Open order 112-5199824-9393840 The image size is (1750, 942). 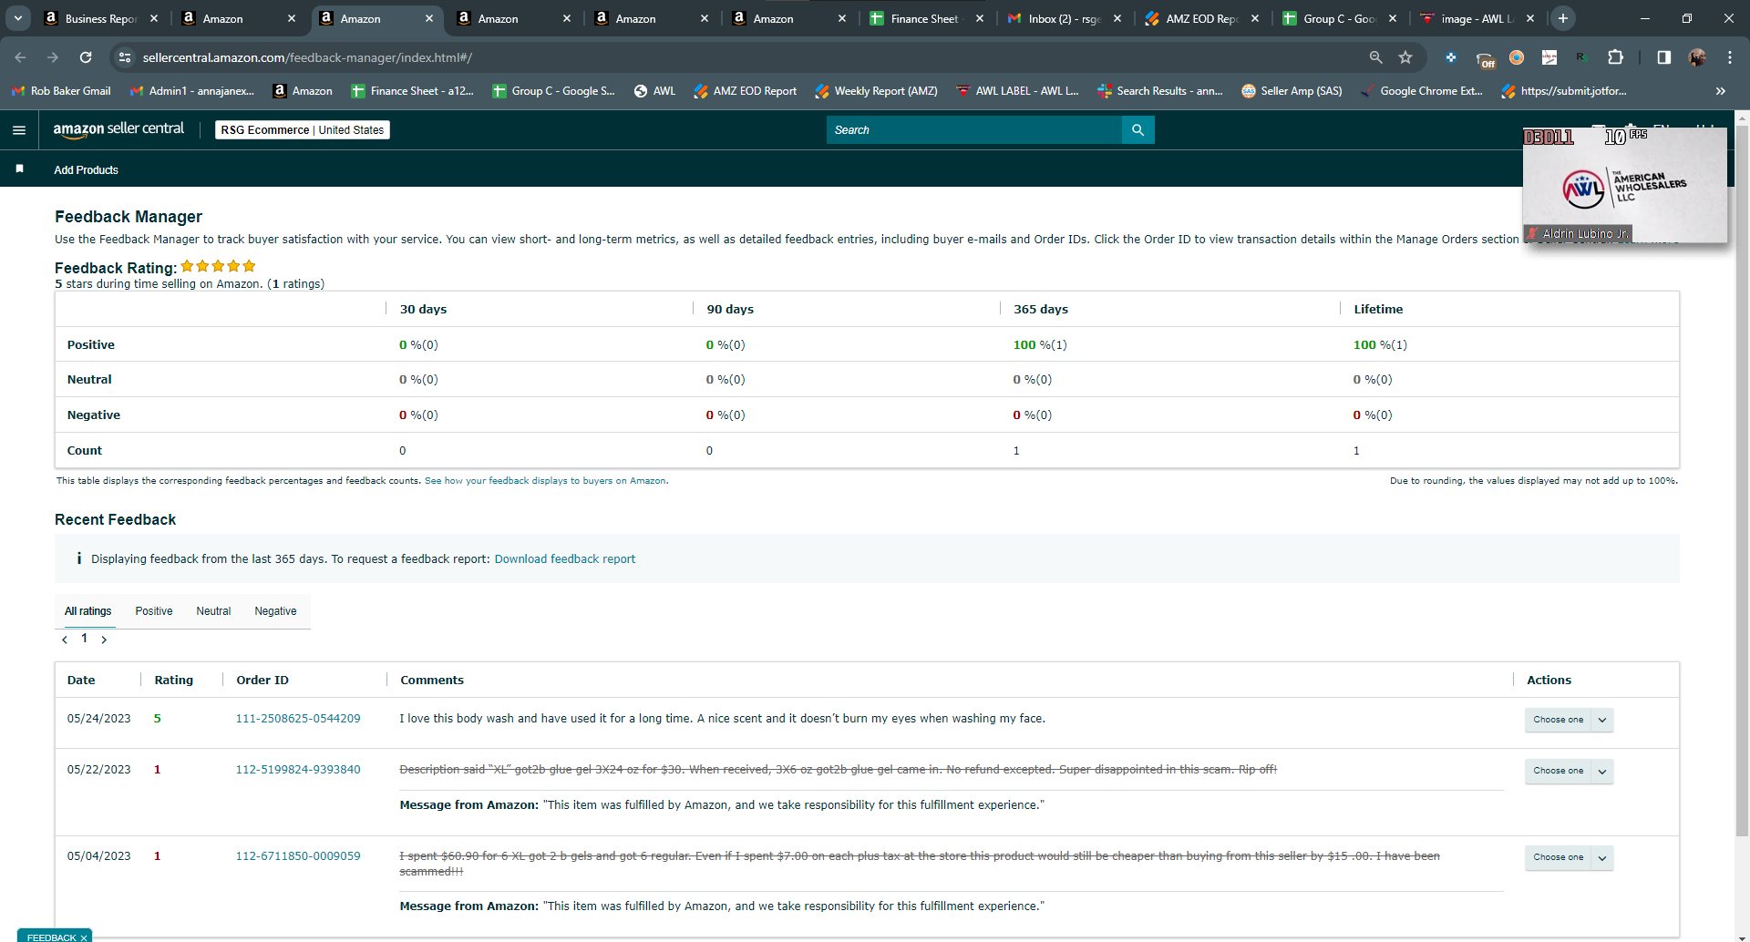point(298,770)
